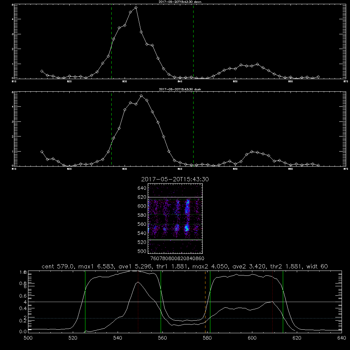The height and width of the screenshot is (350, 350).
Task: Click the bottom plot x-axis label 560
Action: click(x=162, y=338)
